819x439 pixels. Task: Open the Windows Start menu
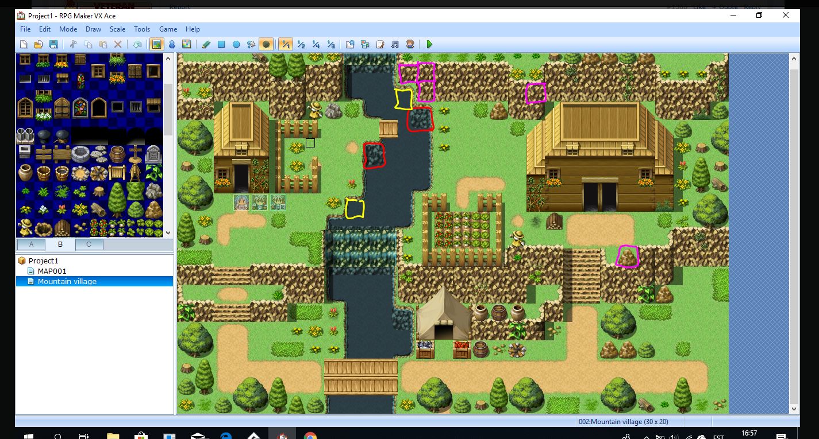29,435
